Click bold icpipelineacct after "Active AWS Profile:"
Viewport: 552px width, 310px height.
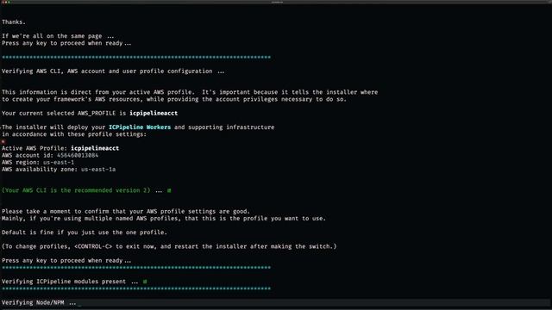95,148
